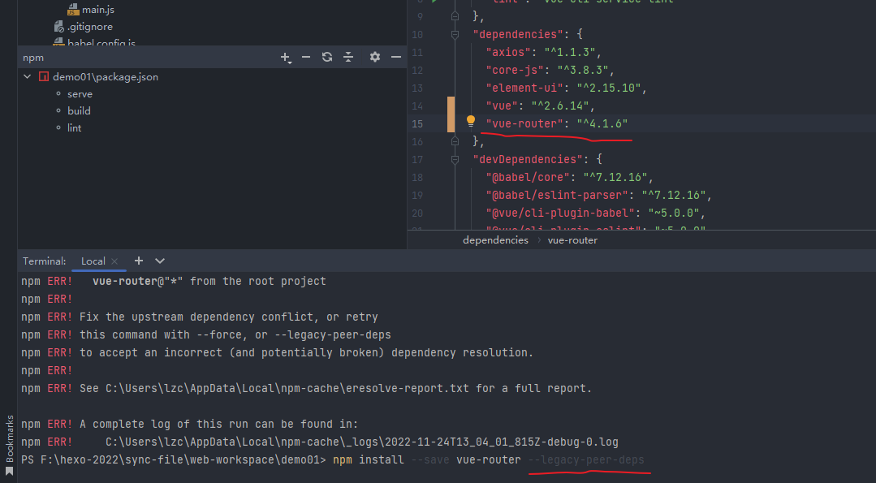The image size is (876, 483).
Task: Click the "--legacy-peer-deps" flag text in terminal
Action: [586, 459]
